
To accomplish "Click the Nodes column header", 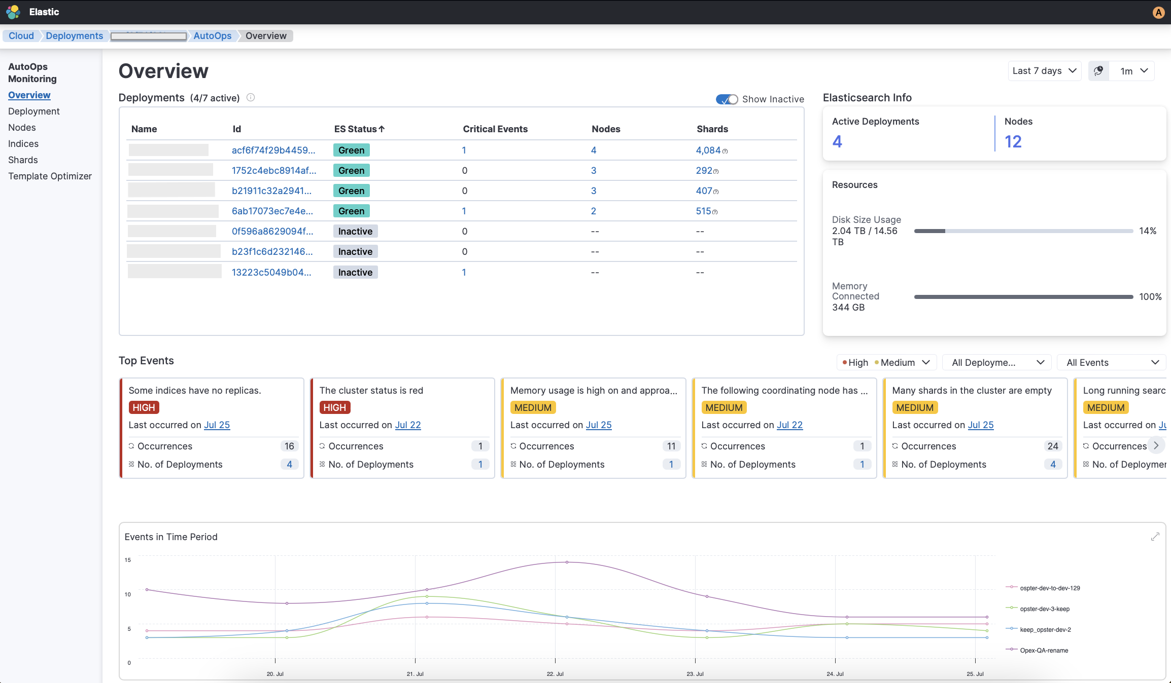I will (606, 129).
